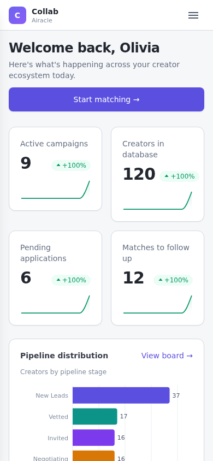Screen dimensions: 213x461
Task: Open the Matches to follow up card
Action: tap(157, 278)
